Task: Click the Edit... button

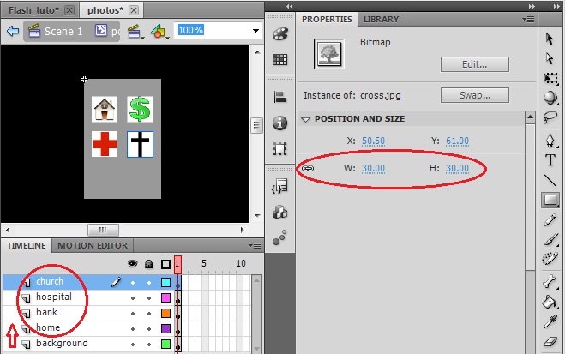Action: [475, 64]
